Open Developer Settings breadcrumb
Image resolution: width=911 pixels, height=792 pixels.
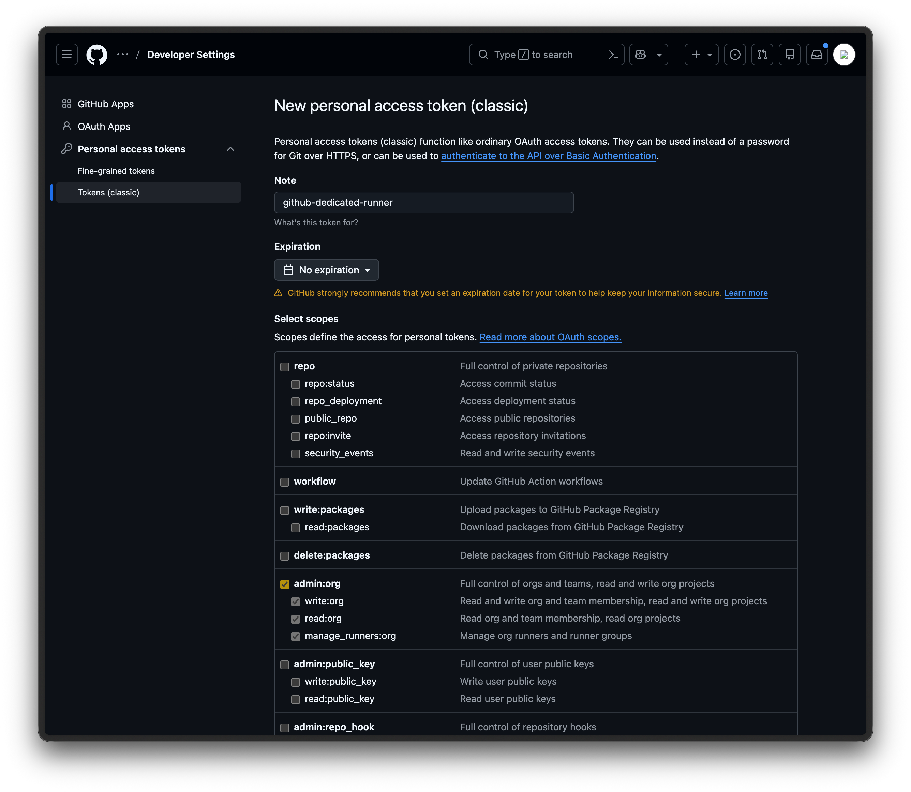pos(191,55)
